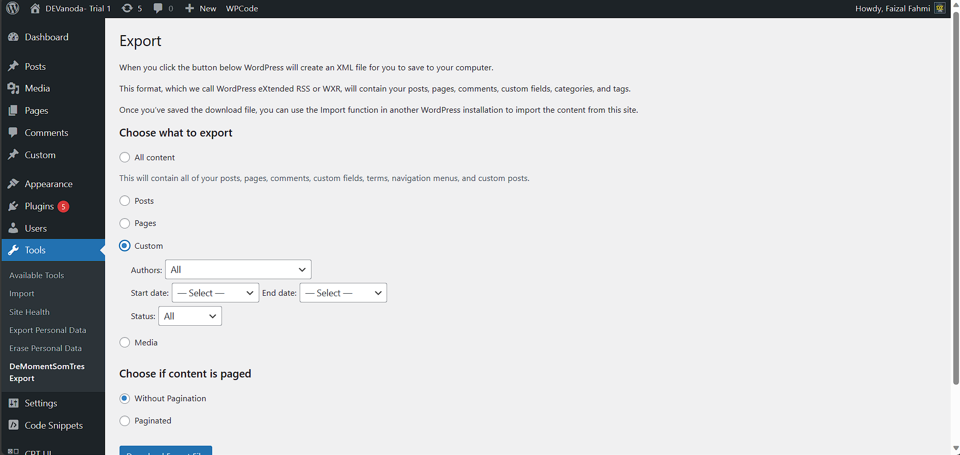Image resolution: width=960 pixels, height=455 pixels.
Task: Open Export Personal Data submenu link
Action: (x=48, y=330)
